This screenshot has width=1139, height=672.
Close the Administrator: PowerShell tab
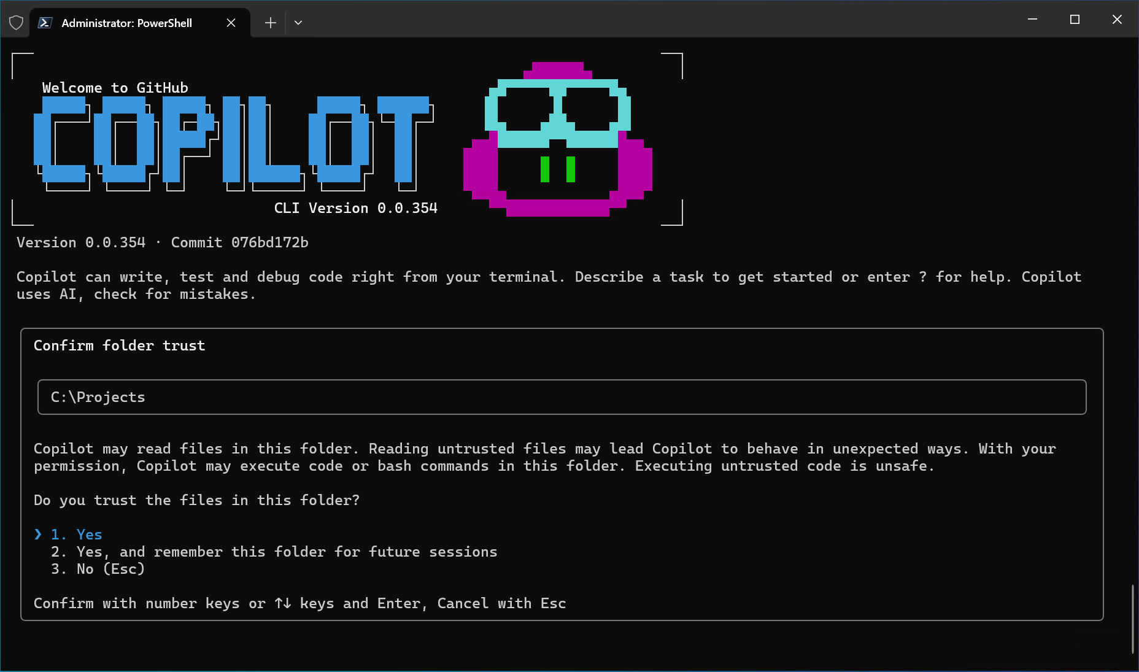231,23
